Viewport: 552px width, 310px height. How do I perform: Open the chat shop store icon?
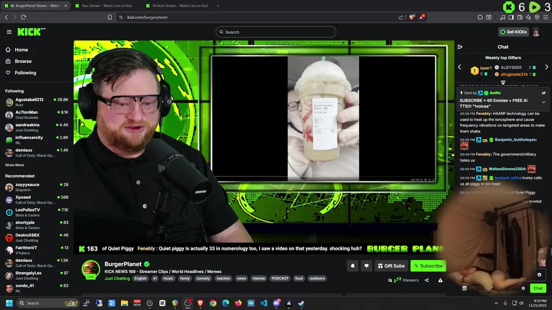pyautogui.click(x=464, y=288)
